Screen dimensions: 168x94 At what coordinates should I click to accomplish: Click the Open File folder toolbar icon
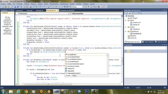8,7
